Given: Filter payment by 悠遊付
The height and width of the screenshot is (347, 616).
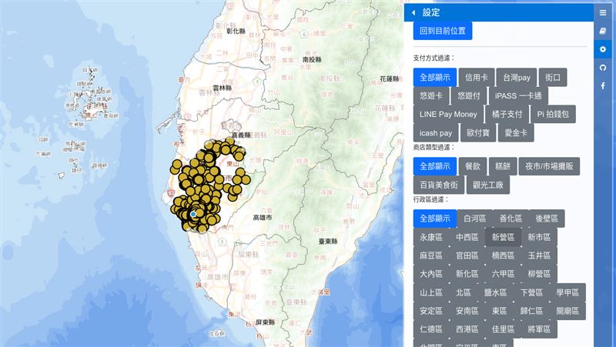Looking at the screenshot, I should pyautogui.click(x=469, y=95).
